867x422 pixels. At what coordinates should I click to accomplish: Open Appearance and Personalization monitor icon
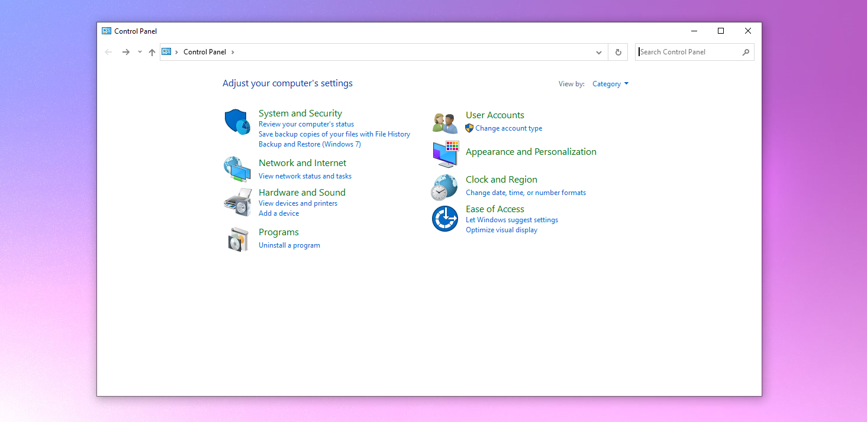coord(444,154)
